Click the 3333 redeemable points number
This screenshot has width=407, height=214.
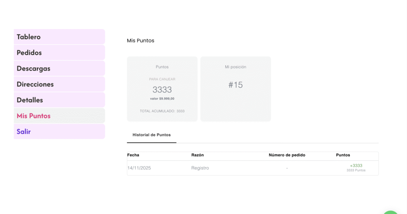pos(162,90)
